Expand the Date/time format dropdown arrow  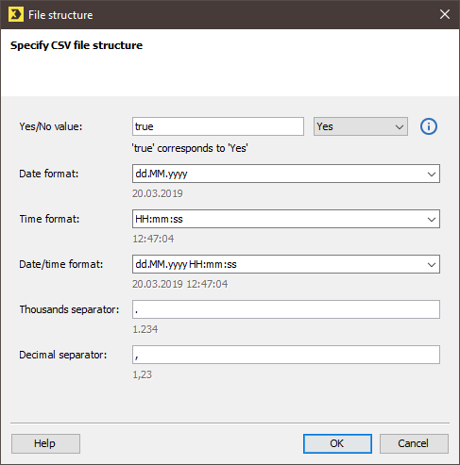click(432, 264)
